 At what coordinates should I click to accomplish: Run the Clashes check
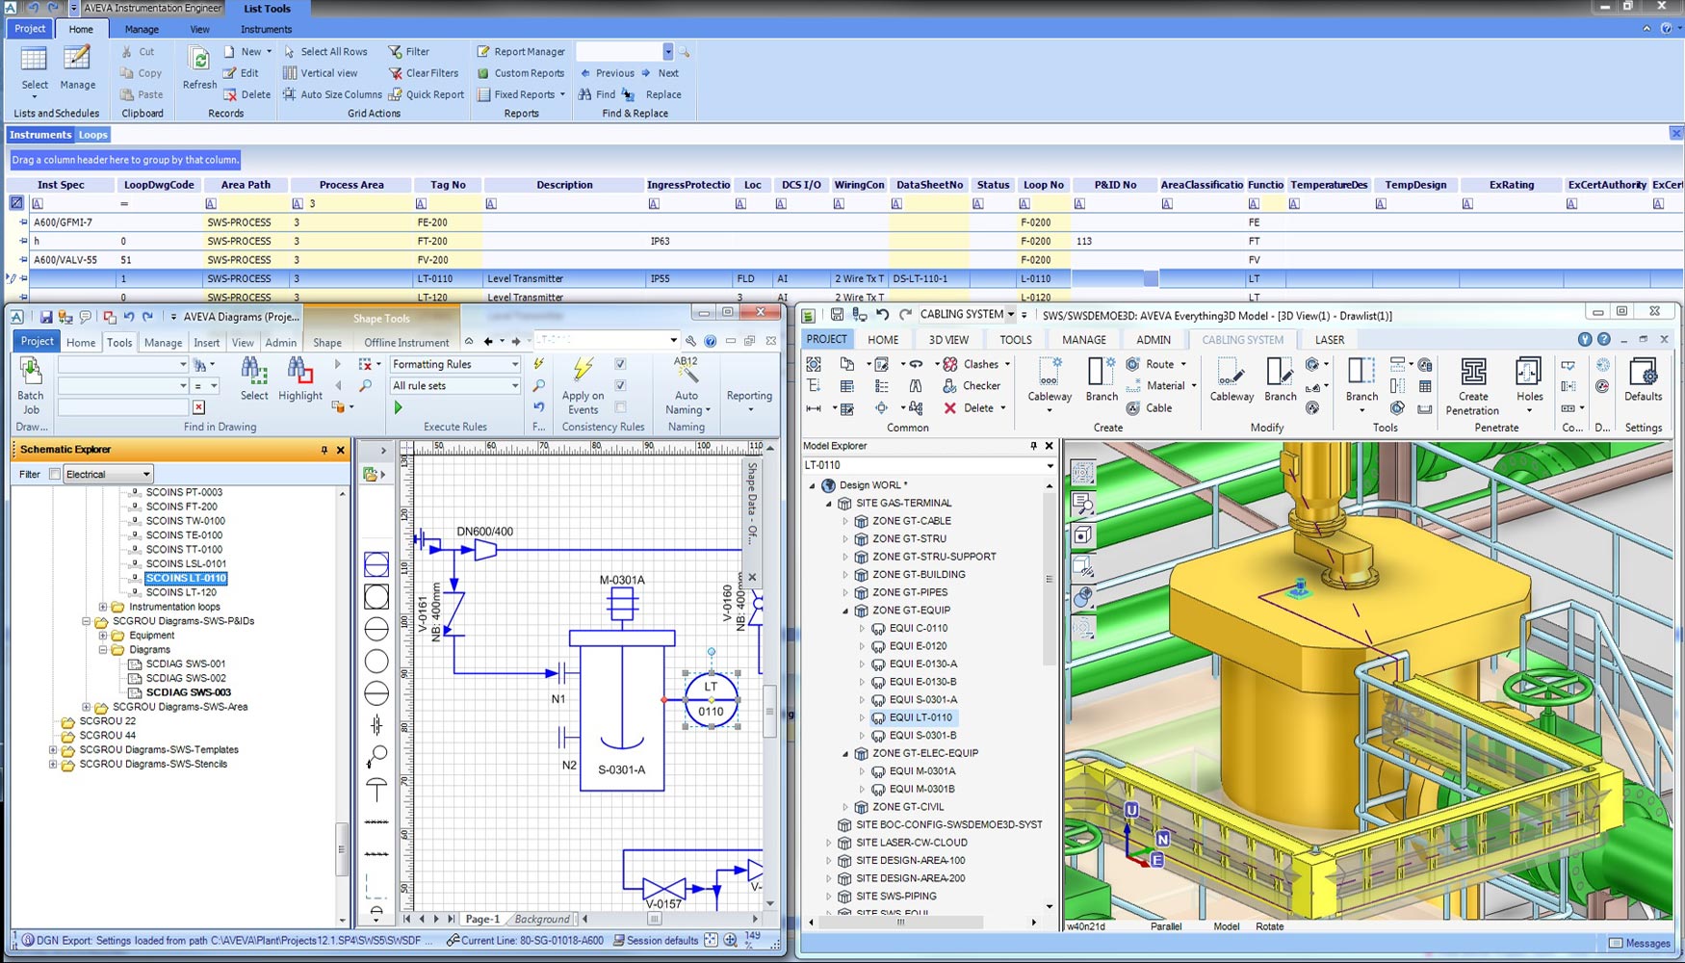(x=972, y=364)
